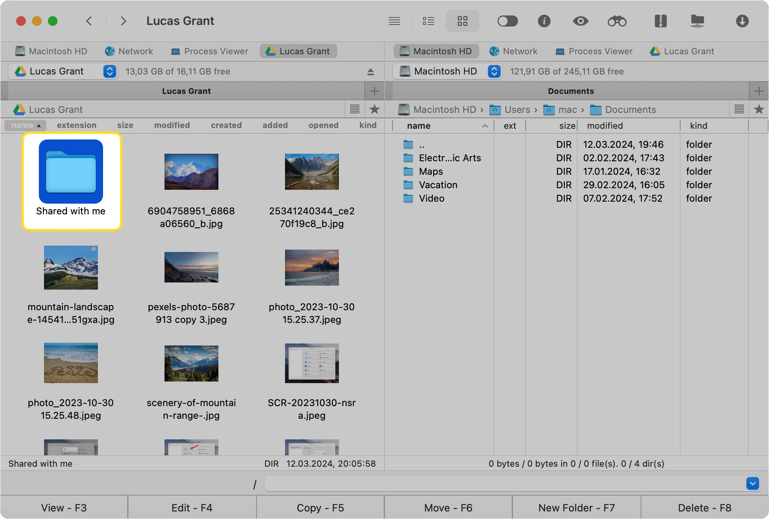Screen dimensions: 769x519
Task: Open right pane favorites star
Action: pos(759,109)
